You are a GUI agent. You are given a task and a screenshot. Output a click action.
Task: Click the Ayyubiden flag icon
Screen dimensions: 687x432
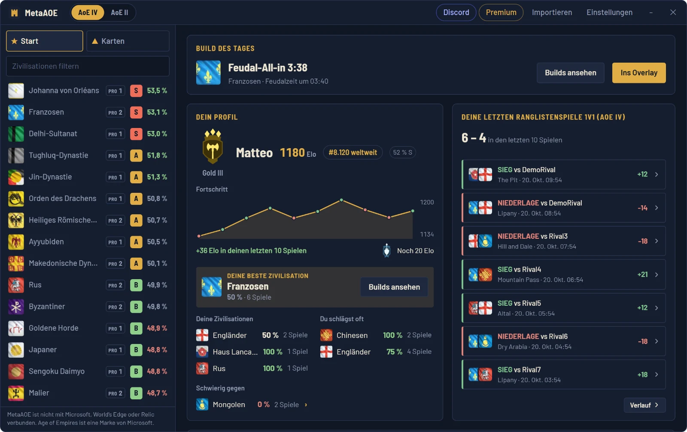(16, 242)
